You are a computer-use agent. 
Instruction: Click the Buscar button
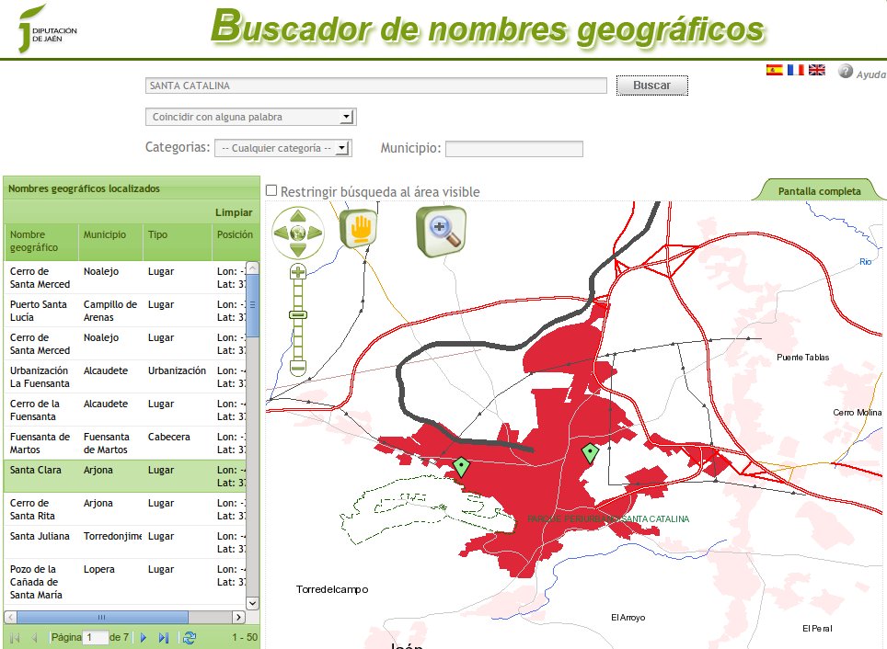[651, 85]
